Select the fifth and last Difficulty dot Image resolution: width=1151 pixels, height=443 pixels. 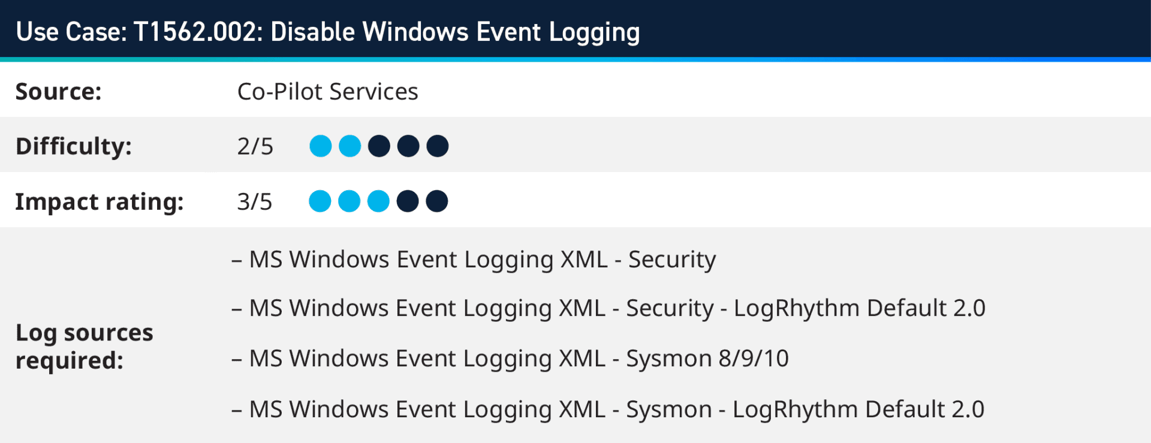tap(438, 146)
